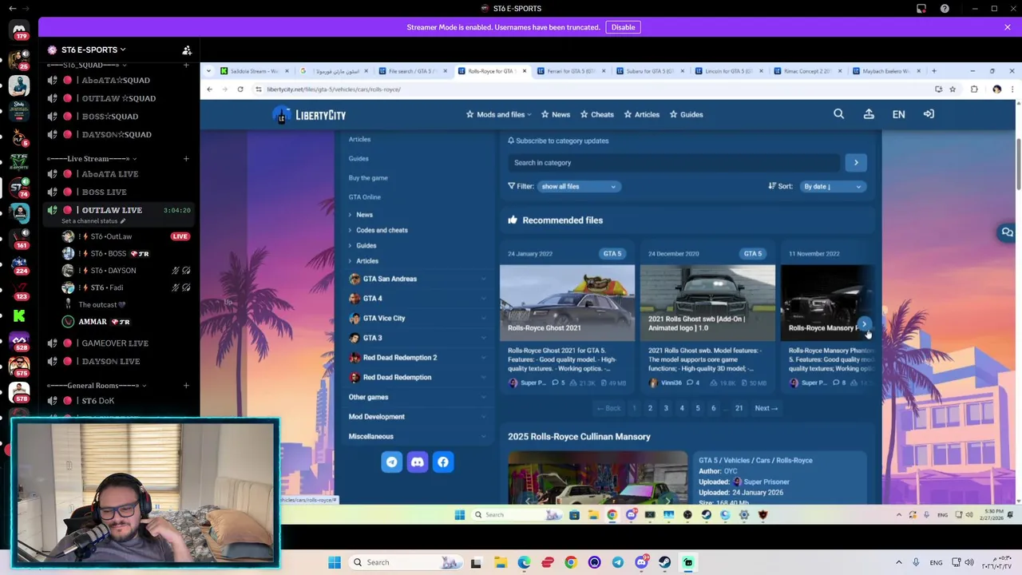Expand the Other games sidebar section
Viewport: 1022px width, 575px height.
[x=418, y=397]
